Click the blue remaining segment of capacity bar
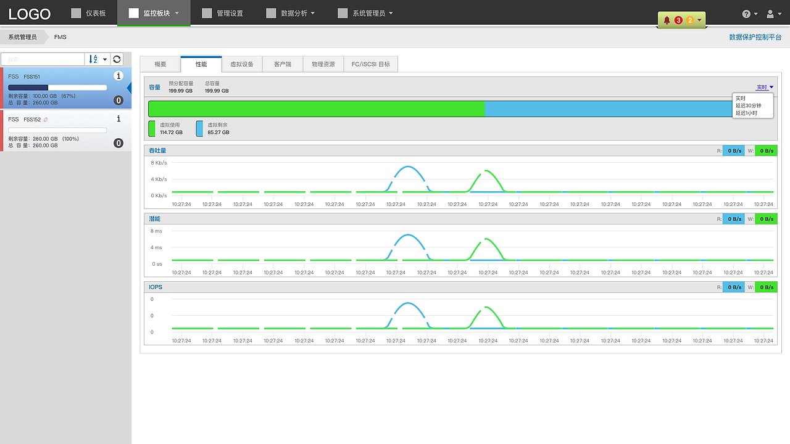790x444 pixels. point(609,109)
